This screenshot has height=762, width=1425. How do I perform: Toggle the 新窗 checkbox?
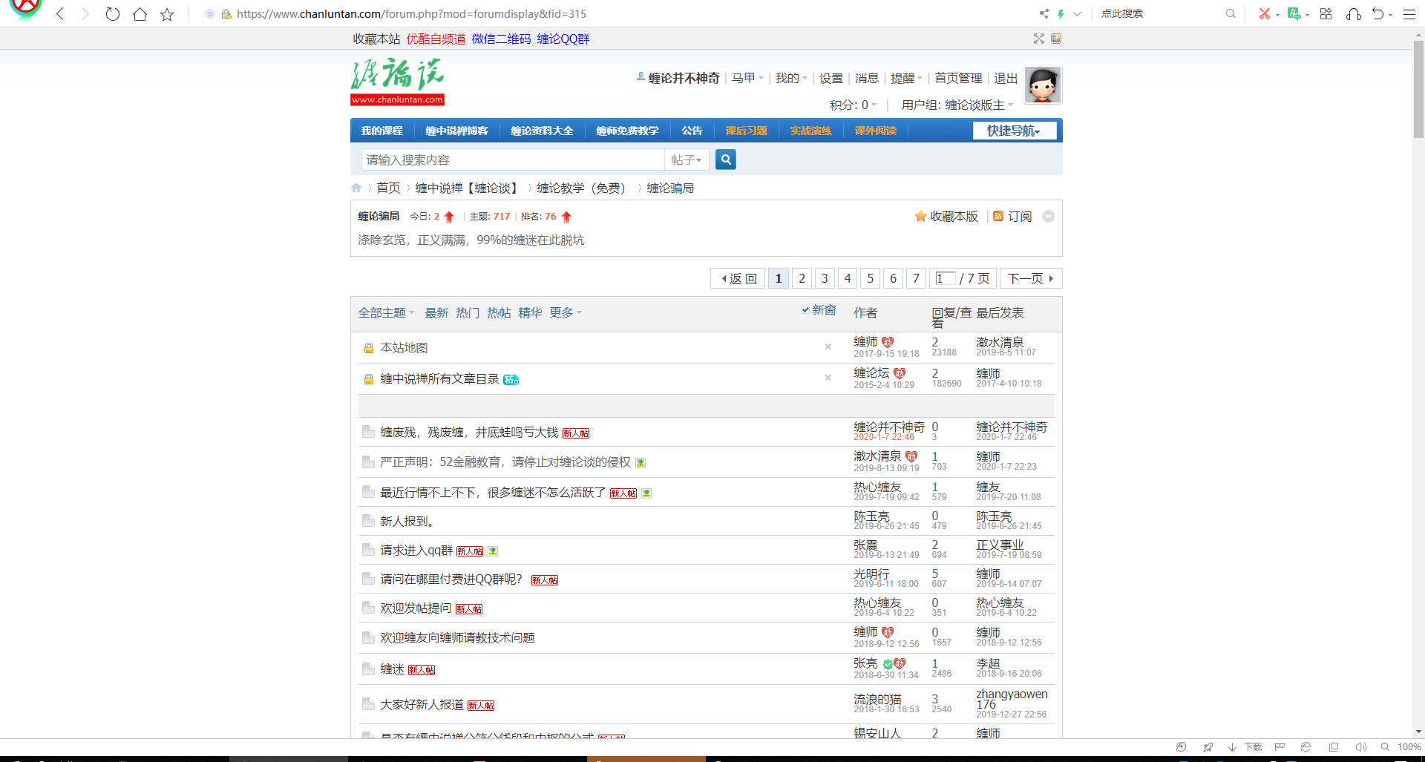805,310
